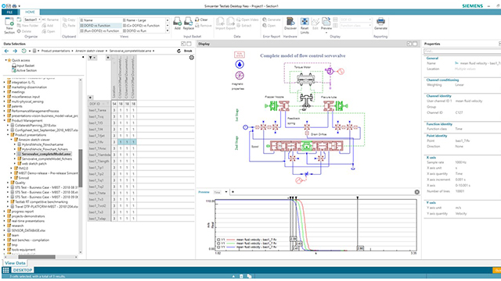Image resolution: width=501 pixels, height=281 pixels.
Task: Open the Generate reporting printer icon
Action: (x=380, y=23)
